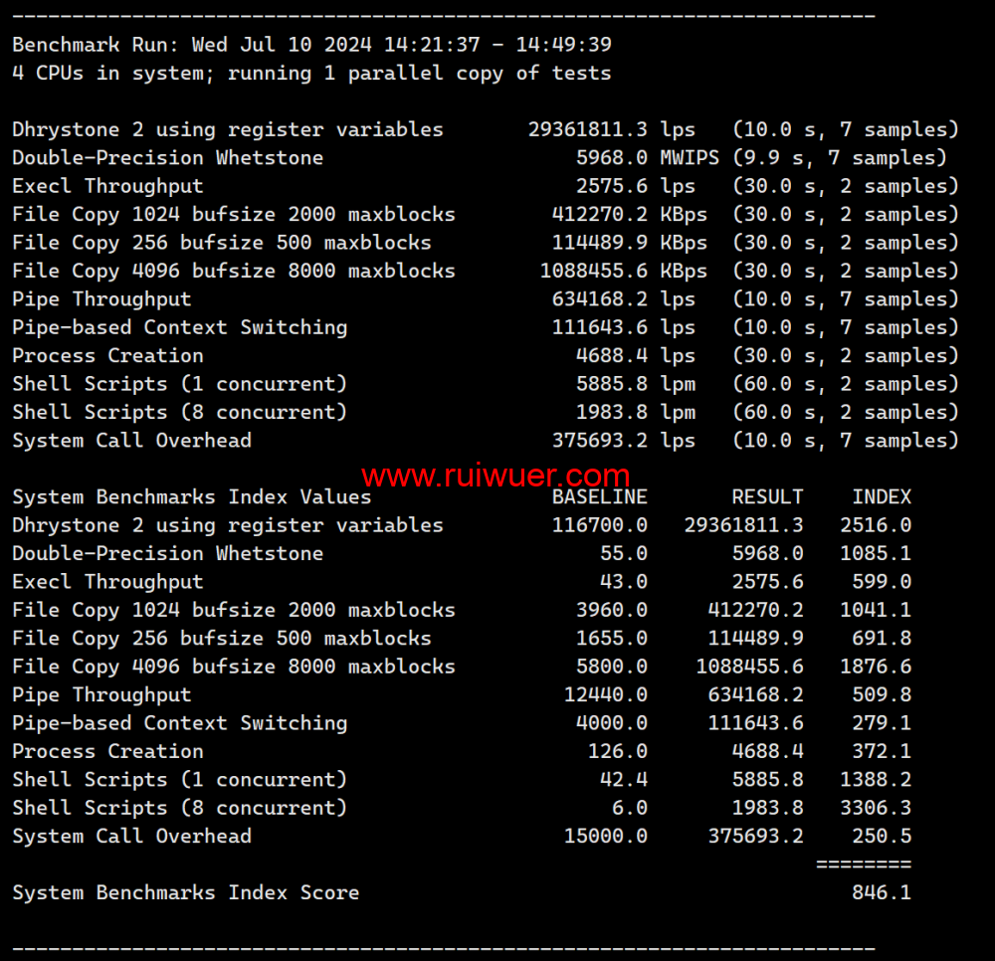Click the Dhrystone index value 2516.0
The width and height of the screenshot is (995, 961).
(875, 525)
